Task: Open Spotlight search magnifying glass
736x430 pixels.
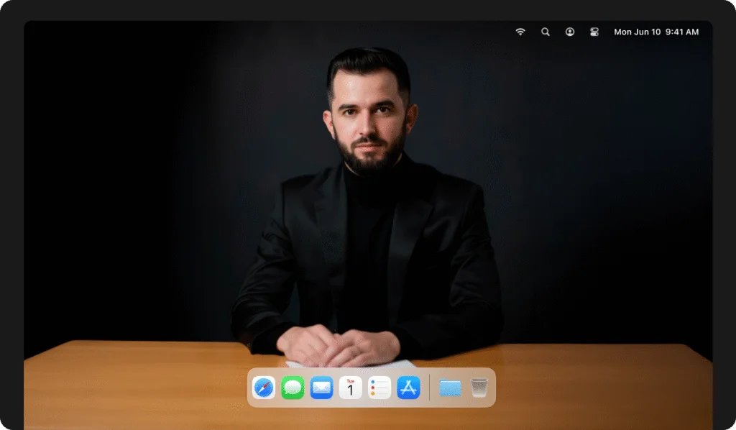Action: pos(546,32)
